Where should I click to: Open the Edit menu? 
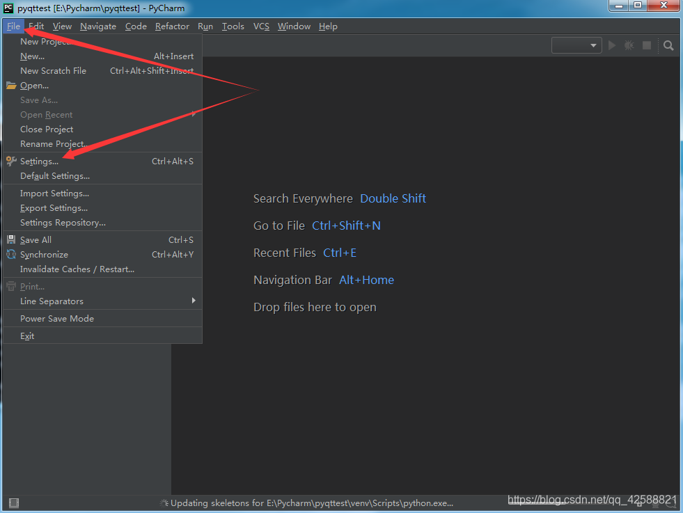click(36, 26)
